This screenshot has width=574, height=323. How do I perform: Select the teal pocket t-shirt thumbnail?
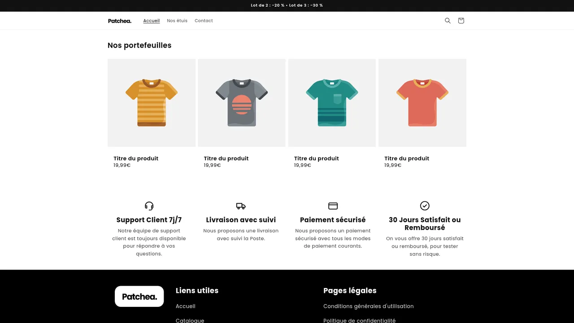coord(332,103)
